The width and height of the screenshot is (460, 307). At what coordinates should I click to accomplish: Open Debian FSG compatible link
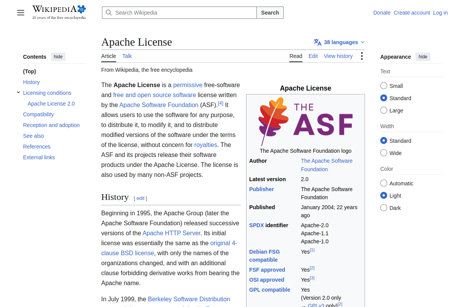click(264, 256)
